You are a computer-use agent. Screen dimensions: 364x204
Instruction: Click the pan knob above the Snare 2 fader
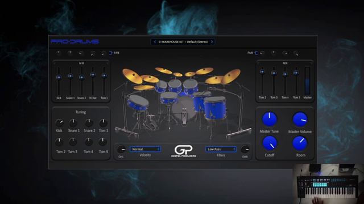(x=81, y=53)
